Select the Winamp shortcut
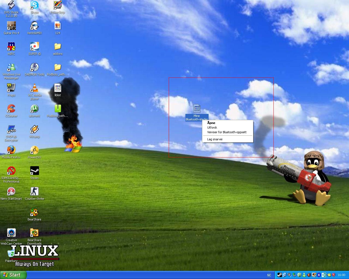 (34, 131)
